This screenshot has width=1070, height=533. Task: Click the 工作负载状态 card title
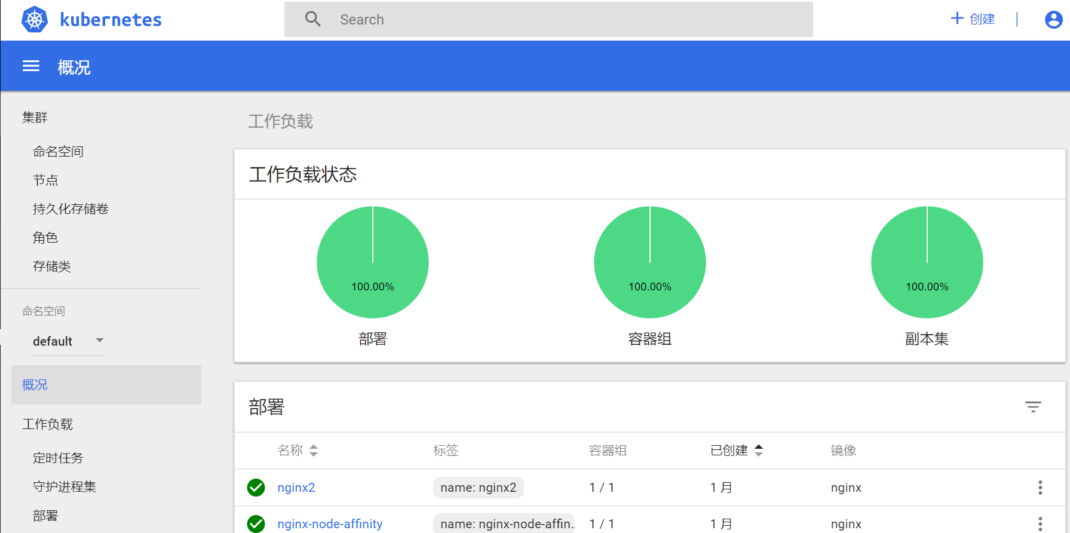coord(303,174)
